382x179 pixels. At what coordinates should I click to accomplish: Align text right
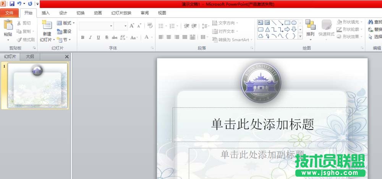point(177,37)
